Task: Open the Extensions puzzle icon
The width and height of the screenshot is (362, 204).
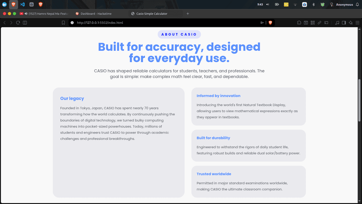Action: coord(299,23)
